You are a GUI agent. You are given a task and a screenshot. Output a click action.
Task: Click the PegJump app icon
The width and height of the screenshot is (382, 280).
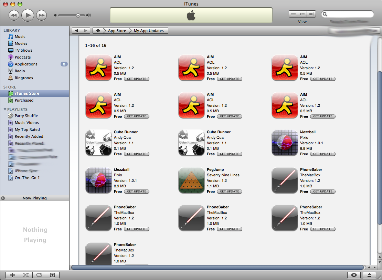pos(191,180)
